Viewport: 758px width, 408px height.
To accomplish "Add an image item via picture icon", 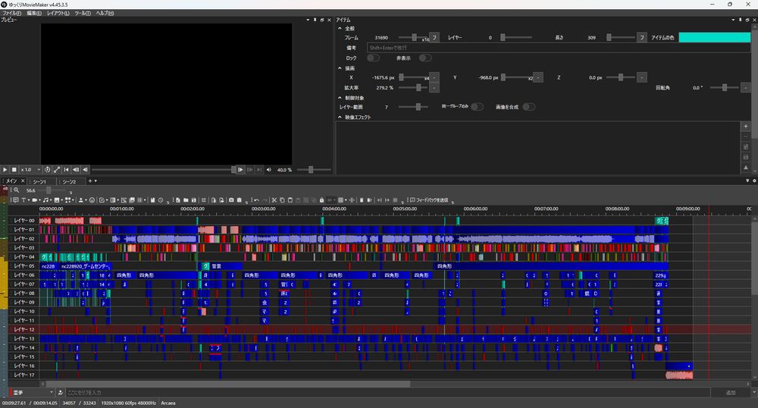I will pyautogui.click(x=57, y=199).
